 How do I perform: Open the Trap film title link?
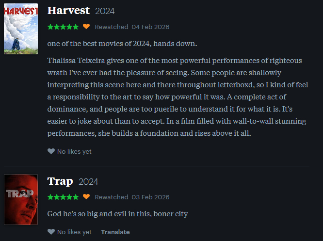pyautogui.click(x=60, y=181)
